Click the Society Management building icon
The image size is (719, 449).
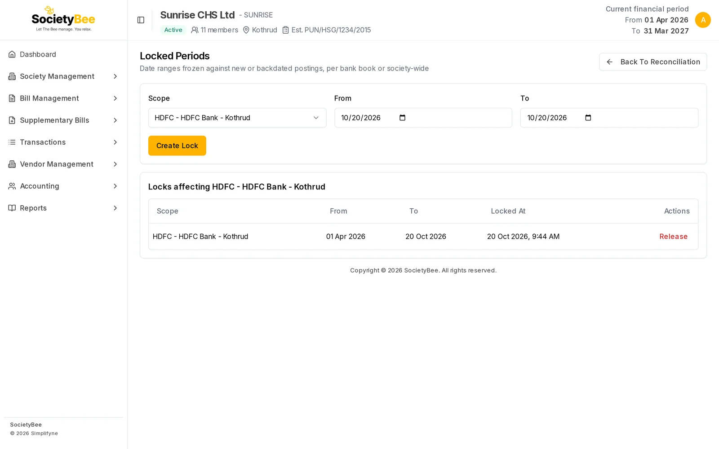12,76
